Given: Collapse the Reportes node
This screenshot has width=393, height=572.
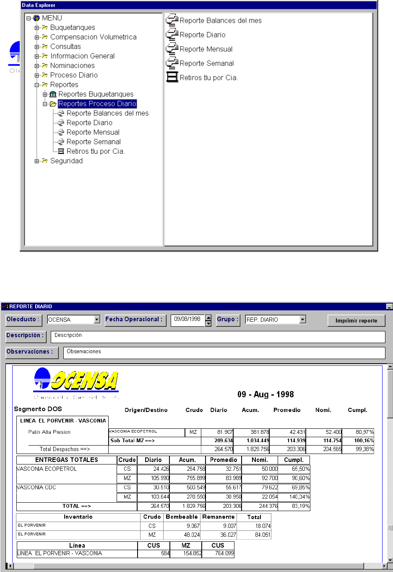Looking at the screenshot, I should (x=37, y=85).
